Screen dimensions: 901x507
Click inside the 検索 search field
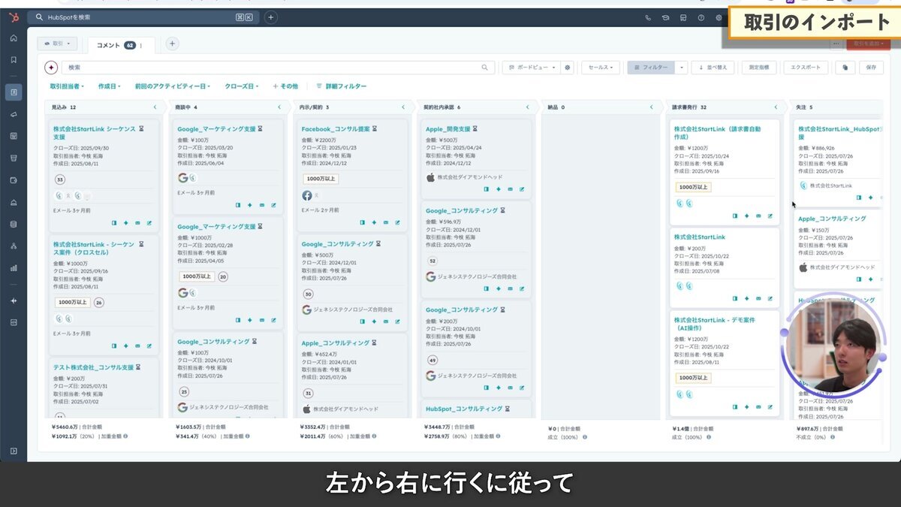225,67
